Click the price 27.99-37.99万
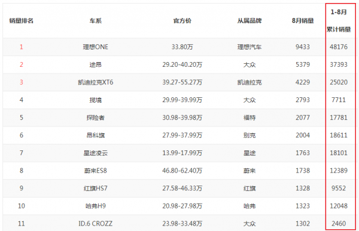359x231 pixels. (182, 135)
